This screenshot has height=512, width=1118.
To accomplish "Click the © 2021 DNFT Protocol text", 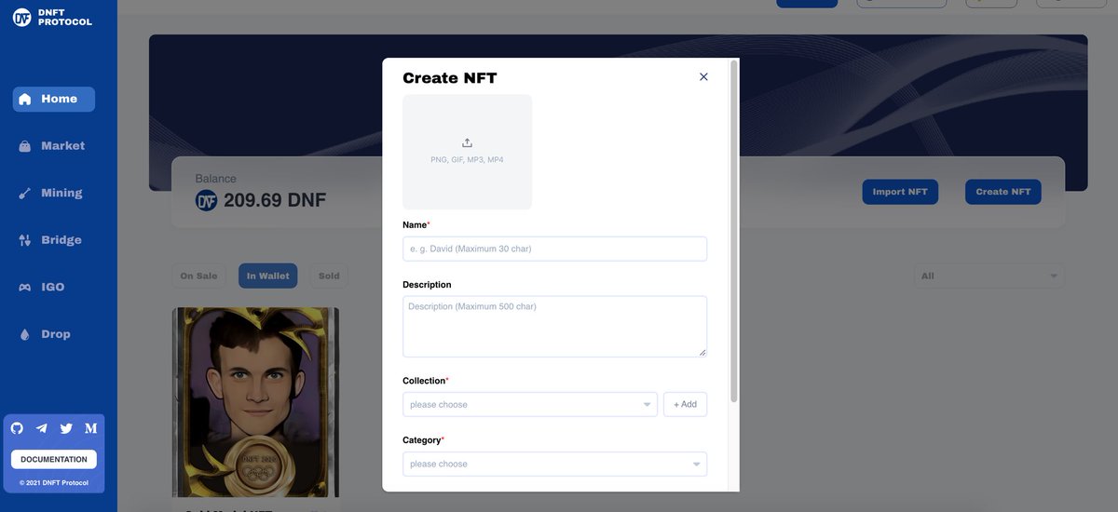I will coord(54,483).
